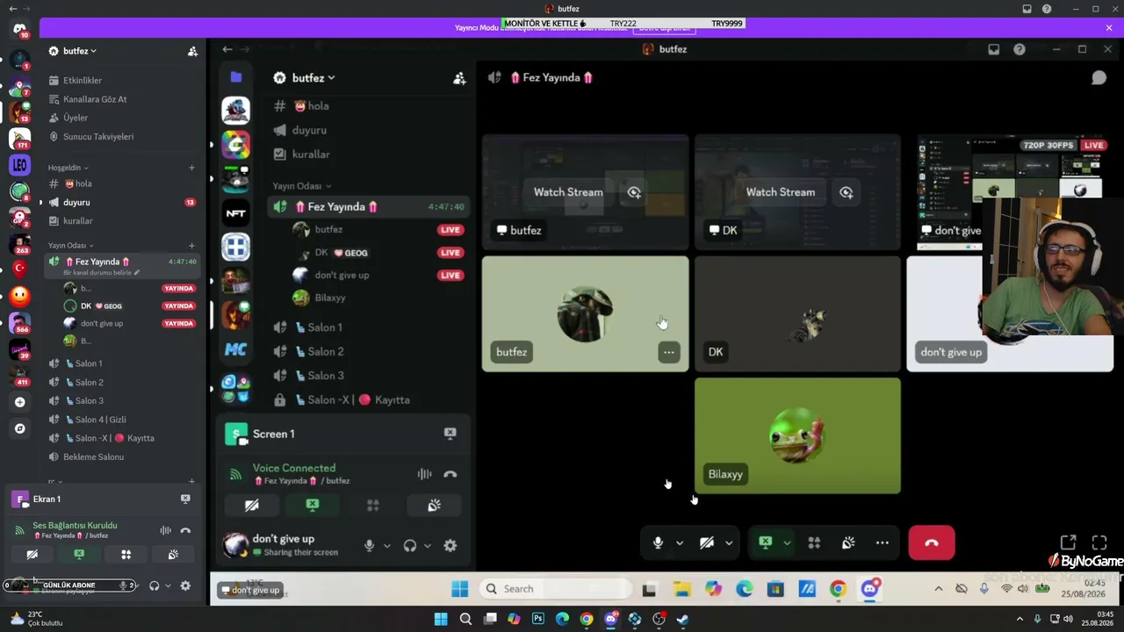This screenshot has height=632, width=1124.
Task: Toggle deafen headphones beside don't give up username
Action: tap(409, 545)
